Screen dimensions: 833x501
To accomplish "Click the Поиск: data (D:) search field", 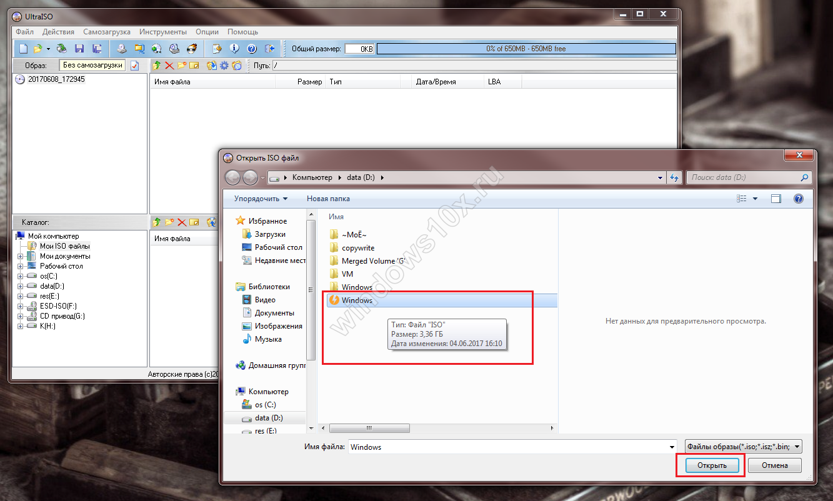I will coord(749,177).
